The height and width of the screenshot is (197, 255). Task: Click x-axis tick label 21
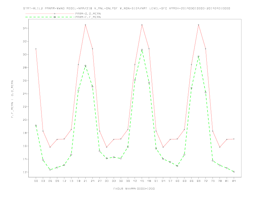tap(85, 181)
